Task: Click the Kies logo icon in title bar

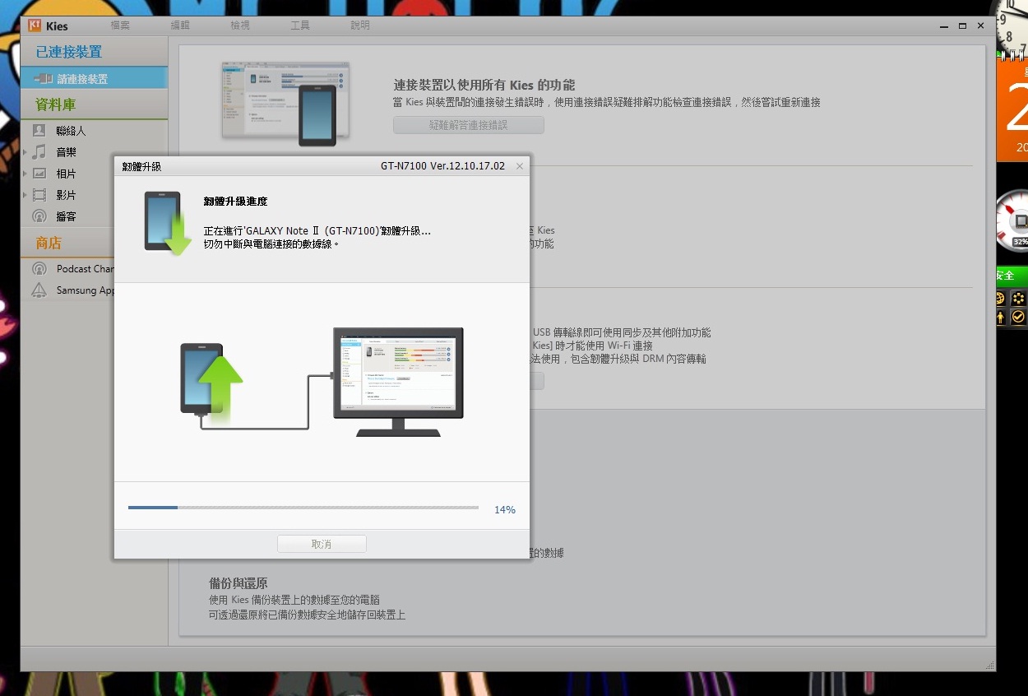Action: [35, 26]
